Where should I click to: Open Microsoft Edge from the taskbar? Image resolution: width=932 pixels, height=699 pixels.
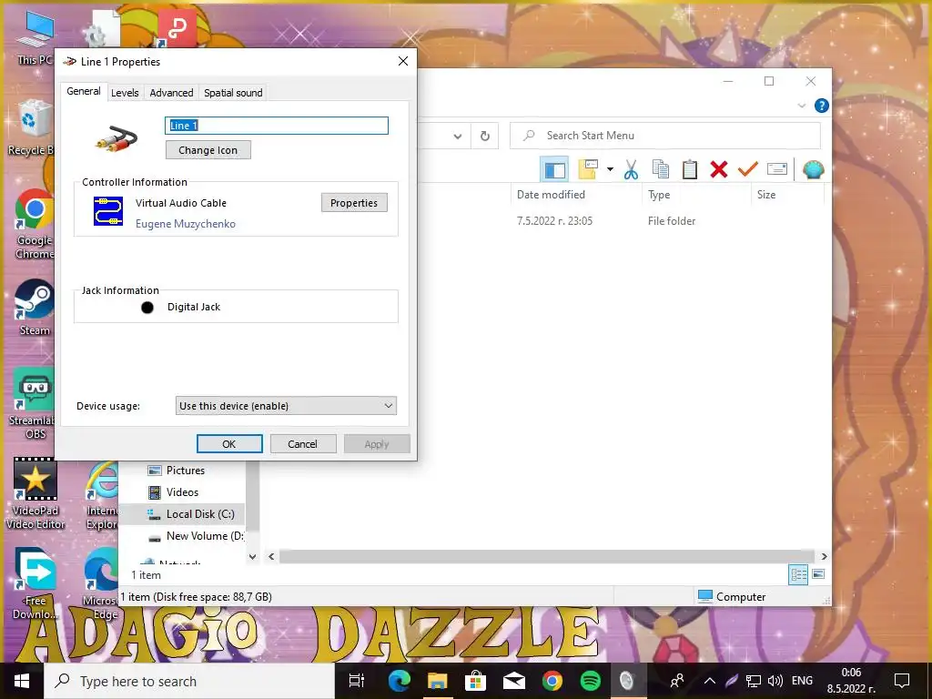point(399,681)
